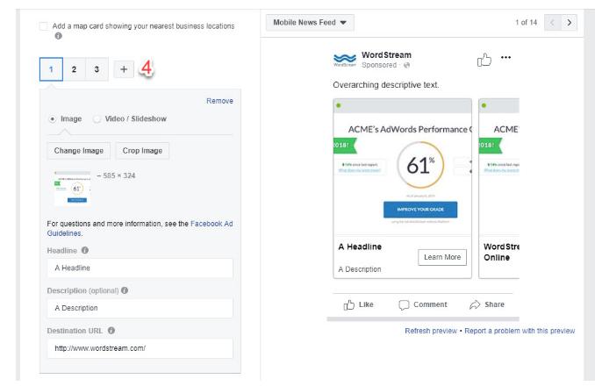
Task: Click the first carousel card image in preview
Action: click(403, 167)
